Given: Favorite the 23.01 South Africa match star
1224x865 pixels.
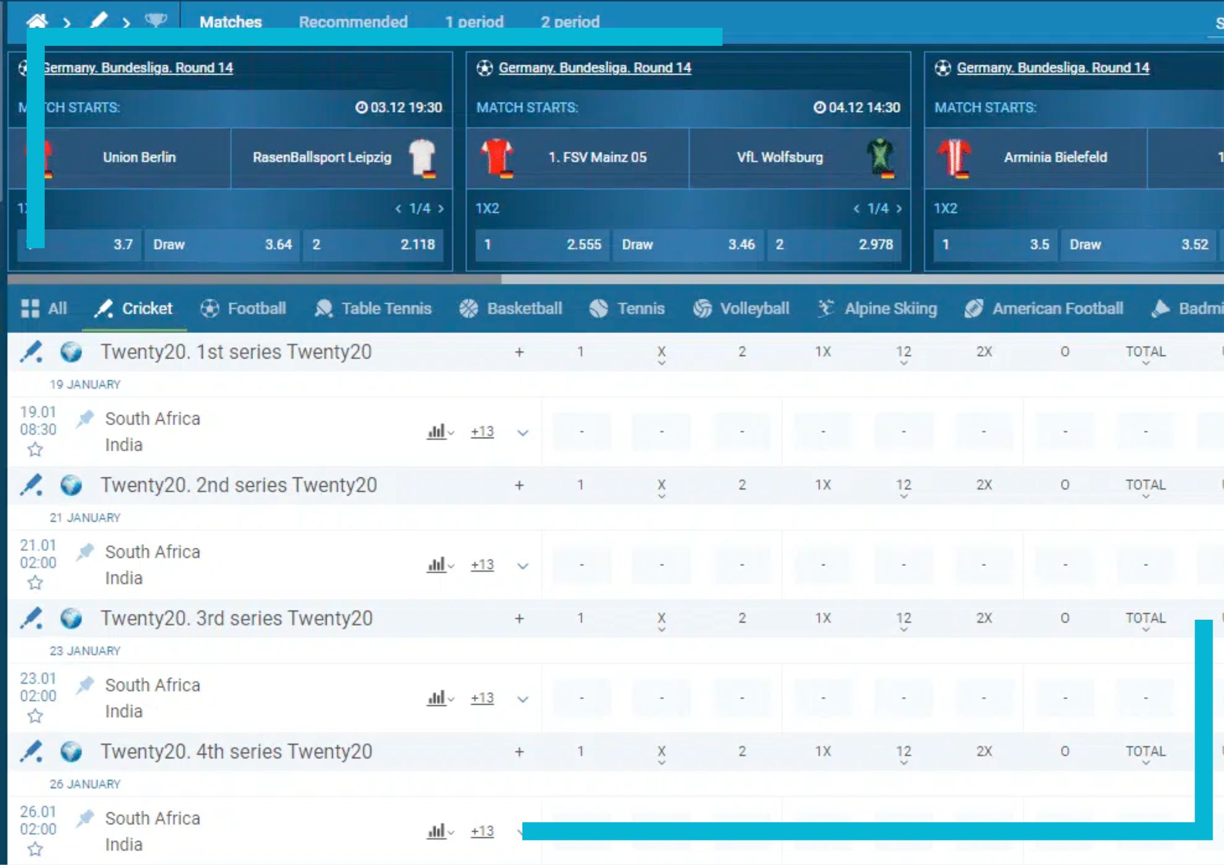Looking at the screenshot, I should coord(35,716).
